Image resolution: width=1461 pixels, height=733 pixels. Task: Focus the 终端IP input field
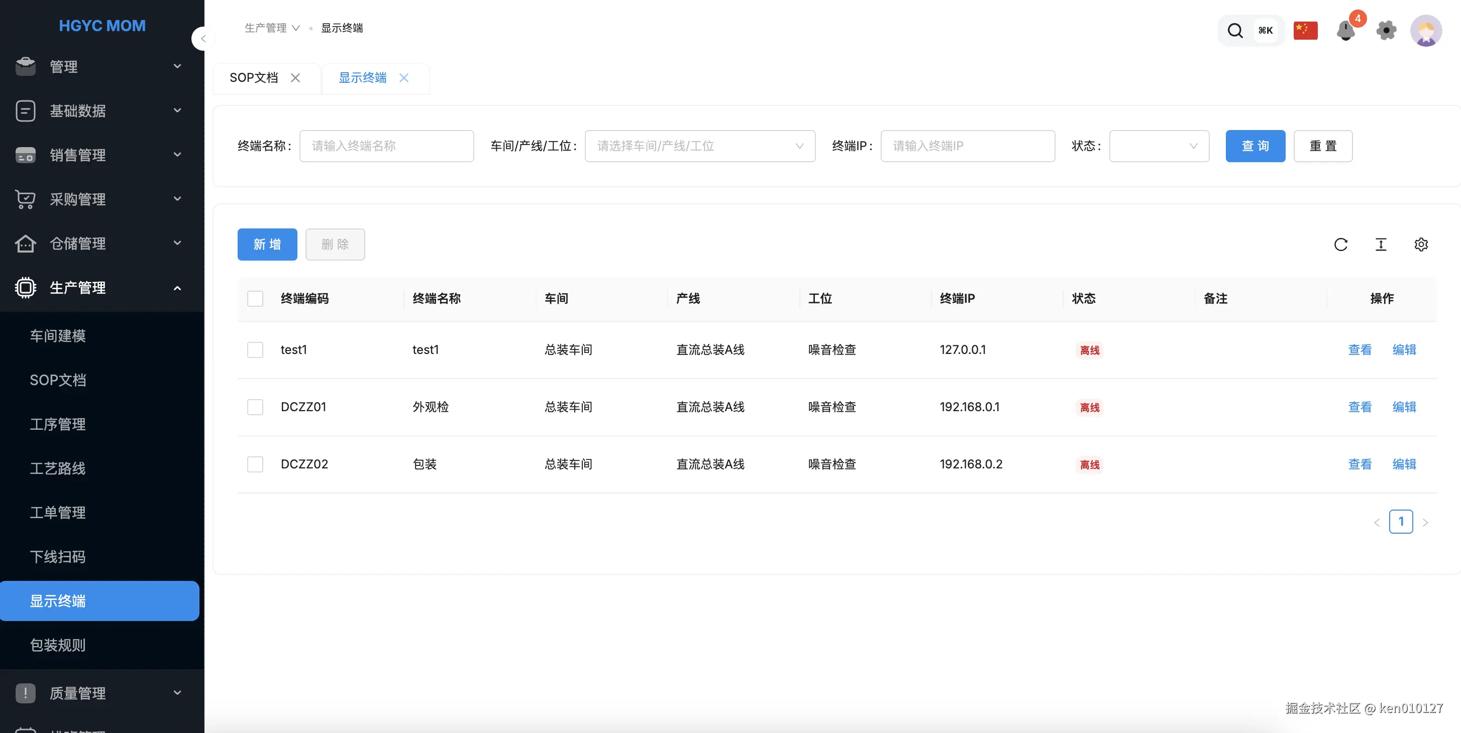pos(967,146)
